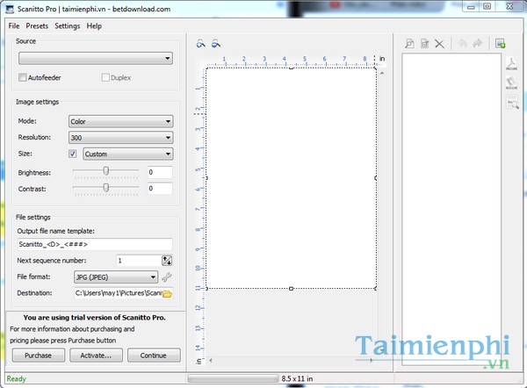Click the delete X icon above the page list
The image size is (527, 388).
tap(439, 43)
